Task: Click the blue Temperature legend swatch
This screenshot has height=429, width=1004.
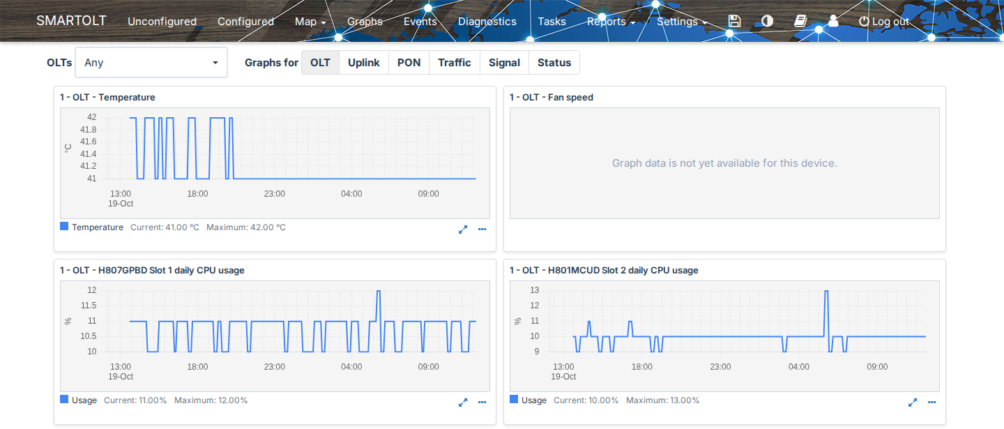Action: (x=64, y=227)
